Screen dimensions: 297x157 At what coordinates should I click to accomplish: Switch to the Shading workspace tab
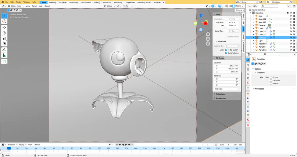point(97,2)
